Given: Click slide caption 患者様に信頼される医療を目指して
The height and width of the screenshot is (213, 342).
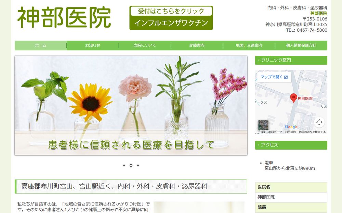Looking at the screenshot, I should pyautogui.click(x=131, y=145).
